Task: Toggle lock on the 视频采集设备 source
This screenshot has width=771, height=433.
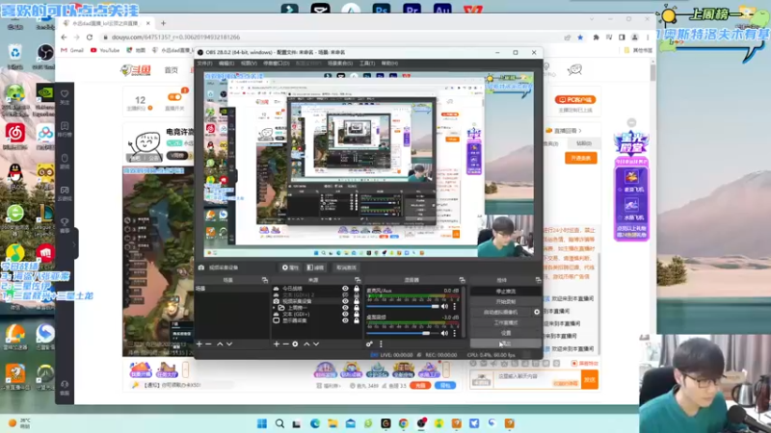Action: (x=357, y=301)
